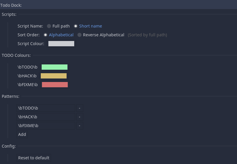
Task: Edit the \bFIXME\b pattern input field
Action: pos(46,126)
